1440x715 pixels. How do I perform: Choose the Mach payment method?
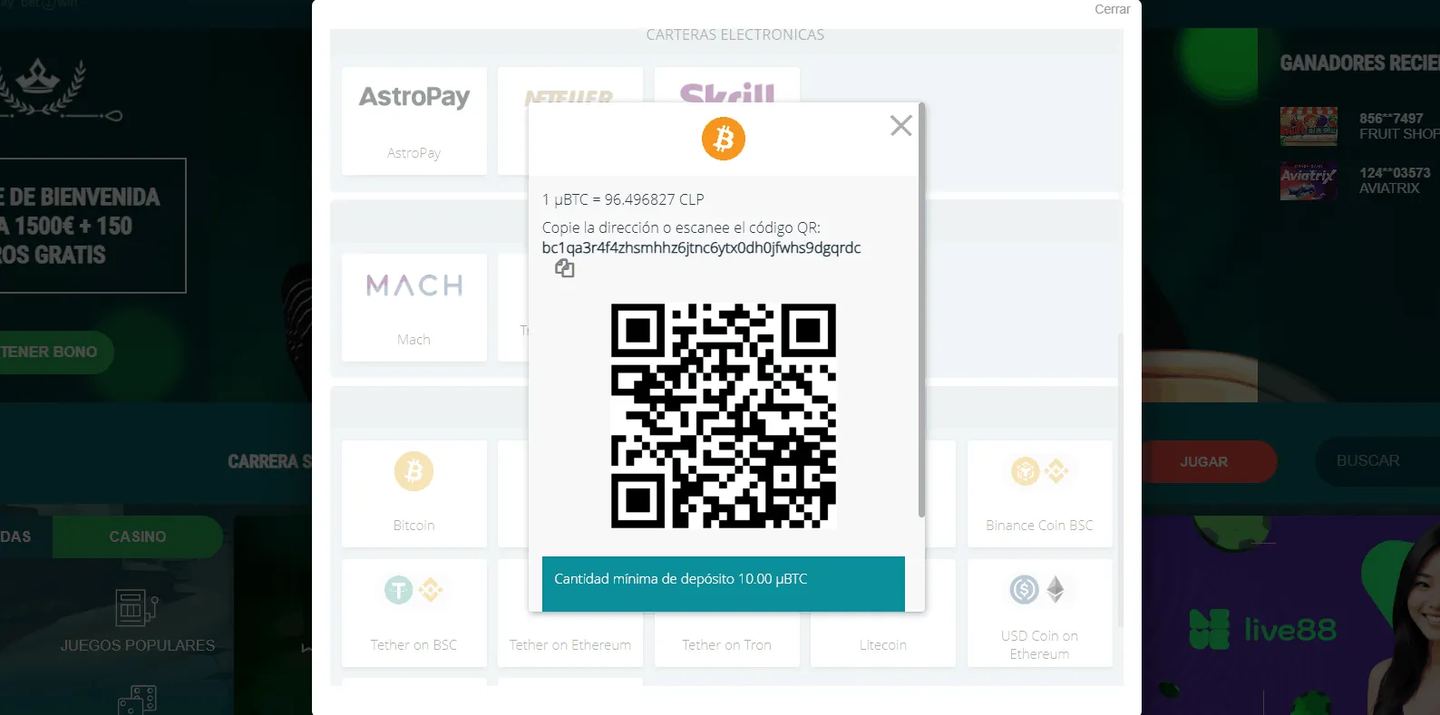point(414,307)
